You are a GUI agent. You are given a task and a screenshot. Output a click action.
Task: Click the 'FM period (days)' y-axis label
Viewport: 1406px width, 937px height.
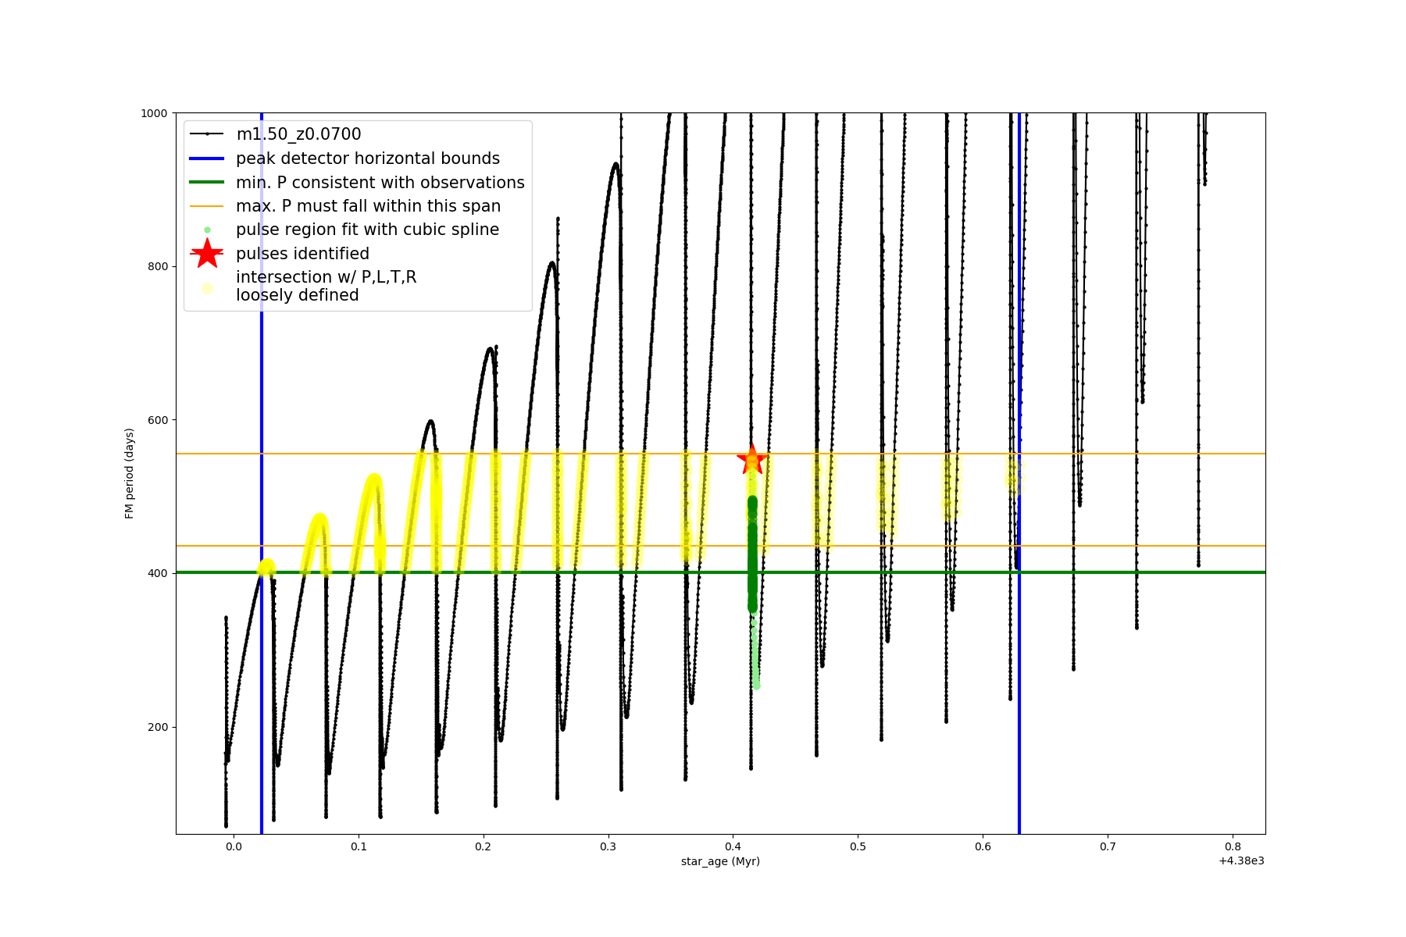(130, 473)
